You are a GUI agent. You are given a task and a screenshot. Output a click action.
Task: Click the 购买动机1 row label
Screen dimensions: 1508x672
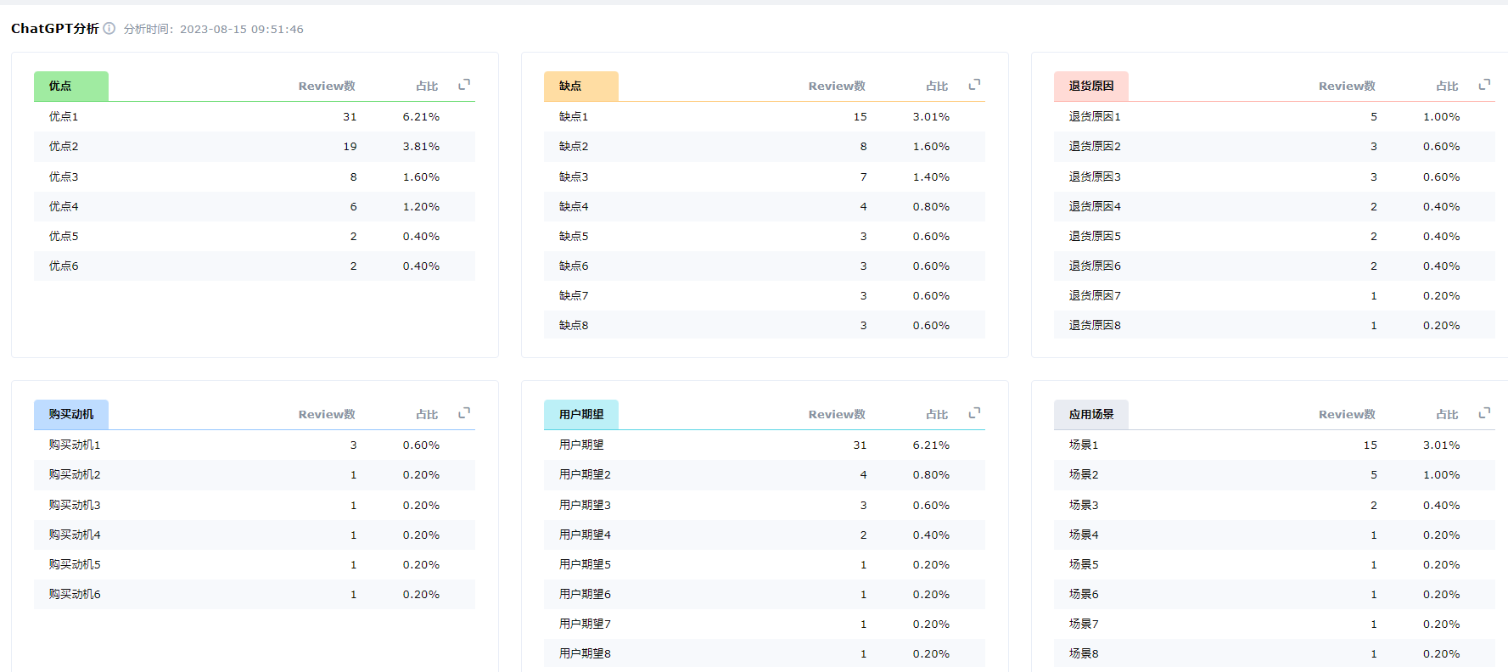pos(75,445)
